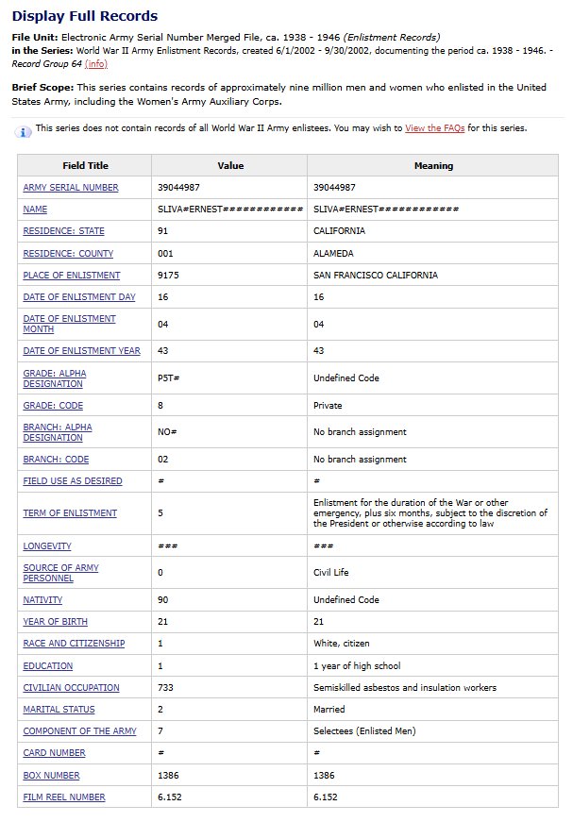573x822 pixels.
Task: Click the NAME field title link
Action: click(x=35, y=210)
